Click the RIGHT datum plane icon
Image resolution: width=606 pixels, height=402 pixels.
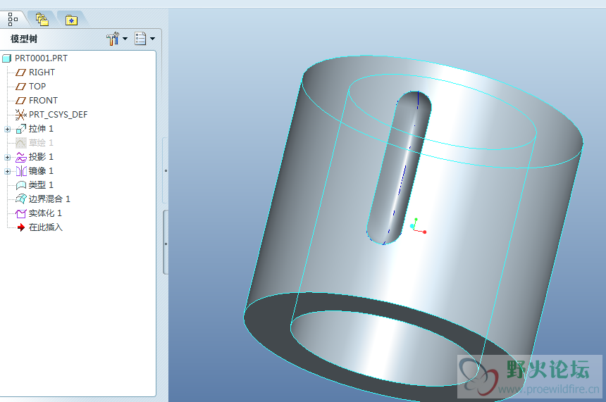(21, 73)
